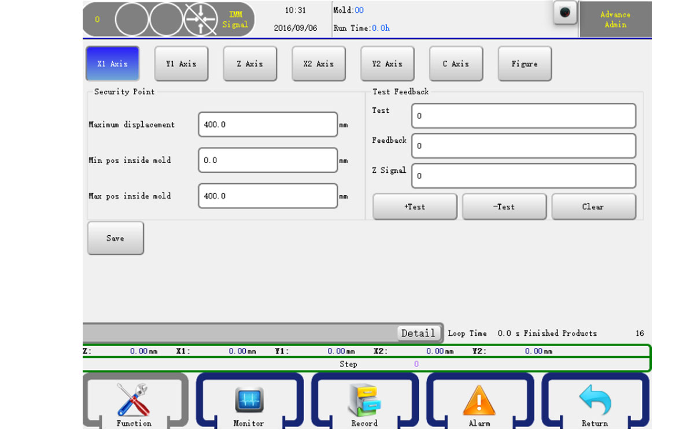Switch to the Y1 Axis tab
This screenshot has height=430, width=694.
181,64
